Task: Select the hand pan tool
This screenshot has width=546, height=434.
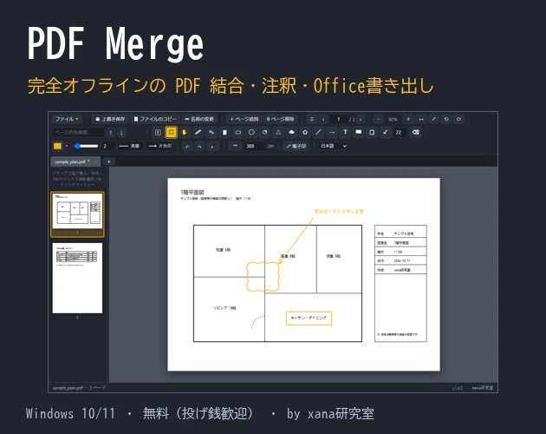Action: pyautogui.click(x=185, y=132)
